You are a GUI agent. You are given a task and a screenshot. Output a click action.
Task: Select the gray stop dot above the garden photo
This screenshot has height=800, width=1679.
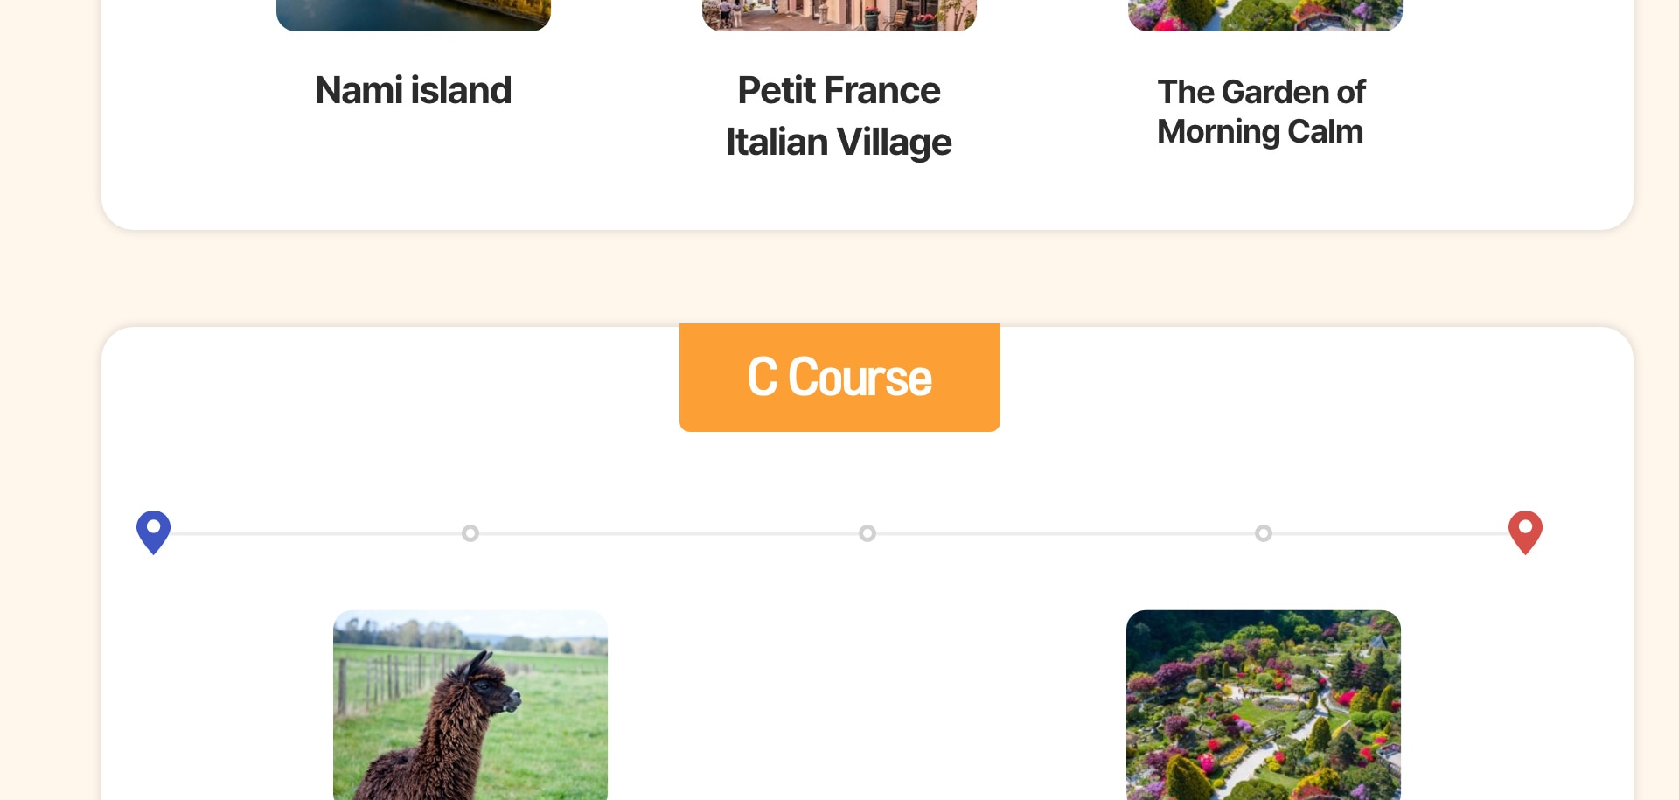[x=1264, y=533]
